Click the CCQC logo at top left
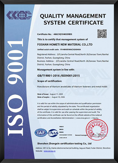The image size is (118, 163). click(19, 15)
